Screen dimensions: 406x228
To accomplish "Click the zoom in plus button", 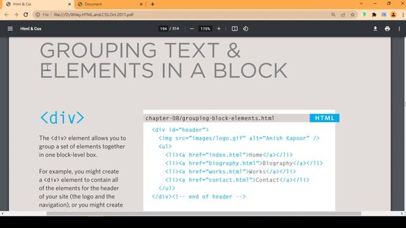I will (x=219, y=28).
